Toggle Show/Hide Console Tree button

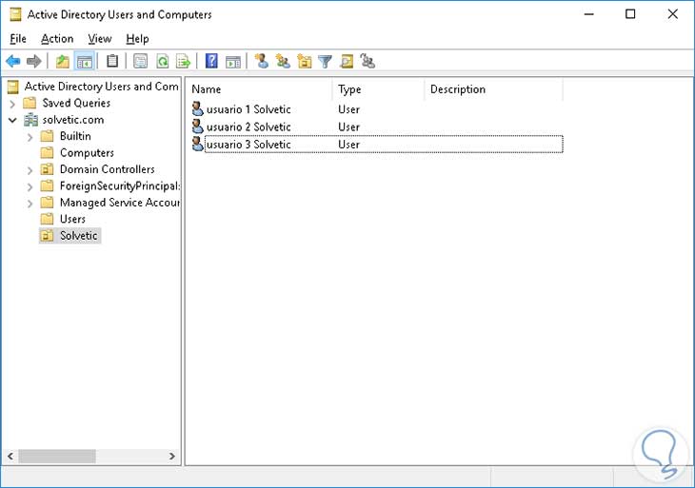(x=84, y=61)
